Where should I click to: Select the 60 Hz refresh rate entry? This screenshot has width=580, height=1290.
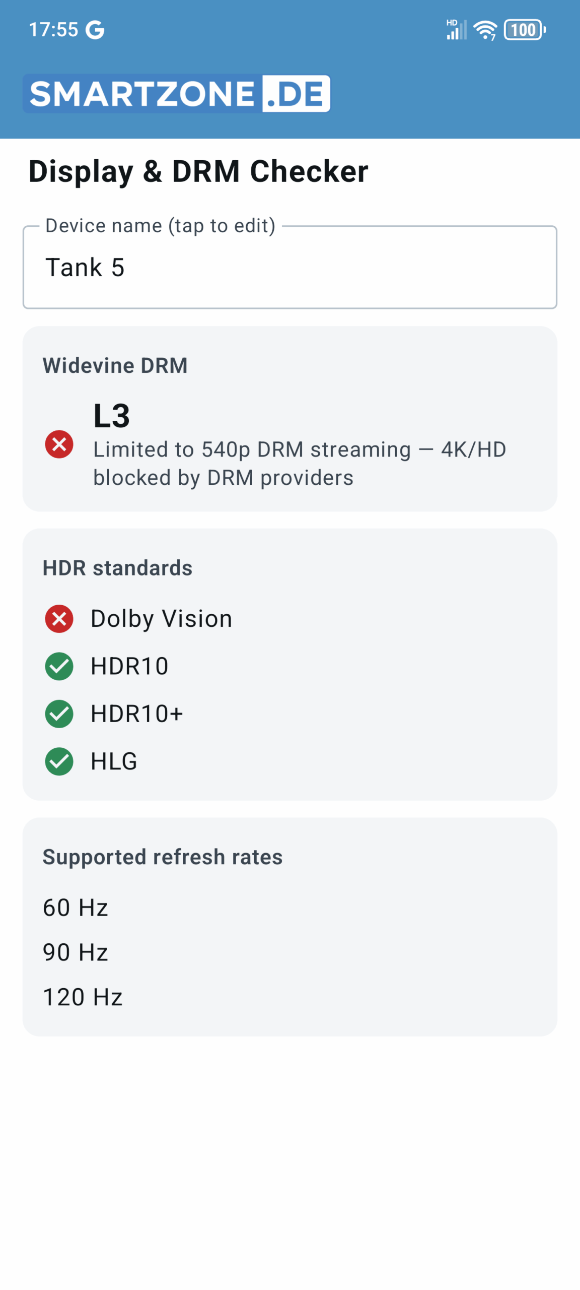76,908
